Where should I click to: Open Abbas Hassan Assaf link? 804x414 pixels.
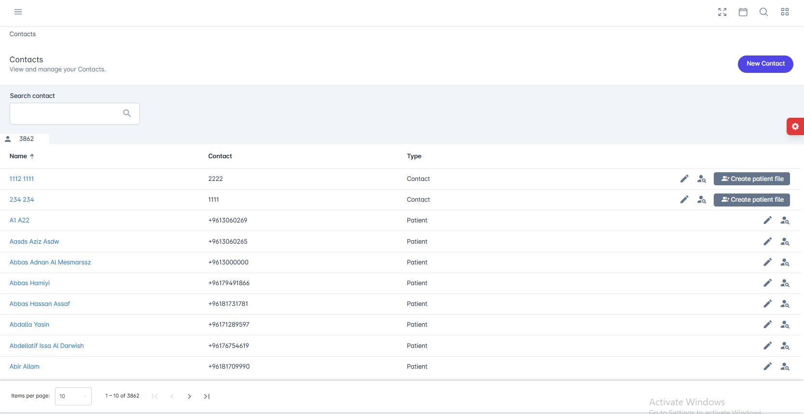(40, 304)
